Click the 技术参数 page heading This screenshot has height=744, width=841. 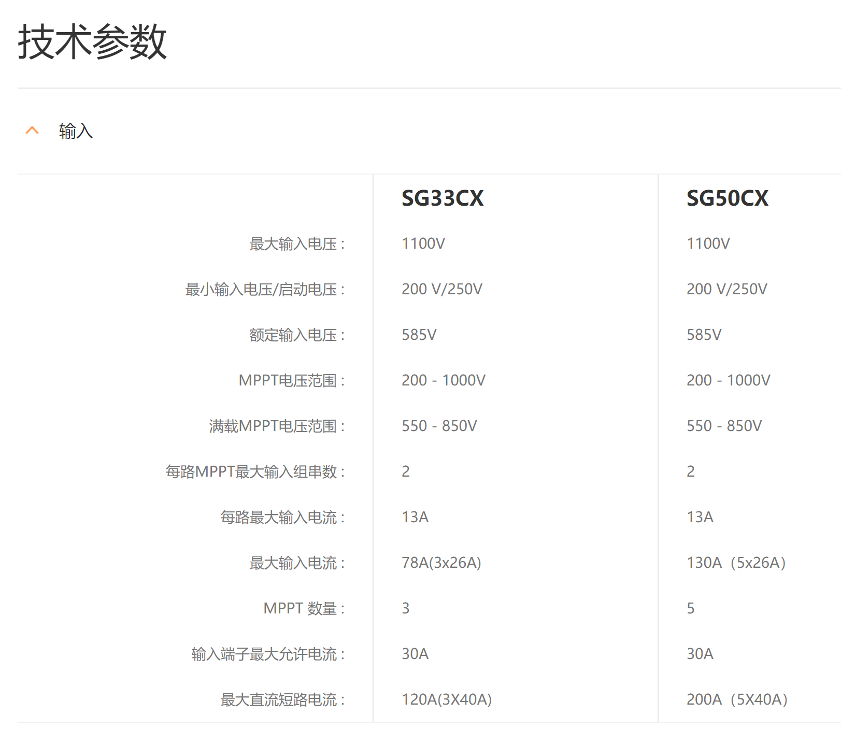[92, 42]
